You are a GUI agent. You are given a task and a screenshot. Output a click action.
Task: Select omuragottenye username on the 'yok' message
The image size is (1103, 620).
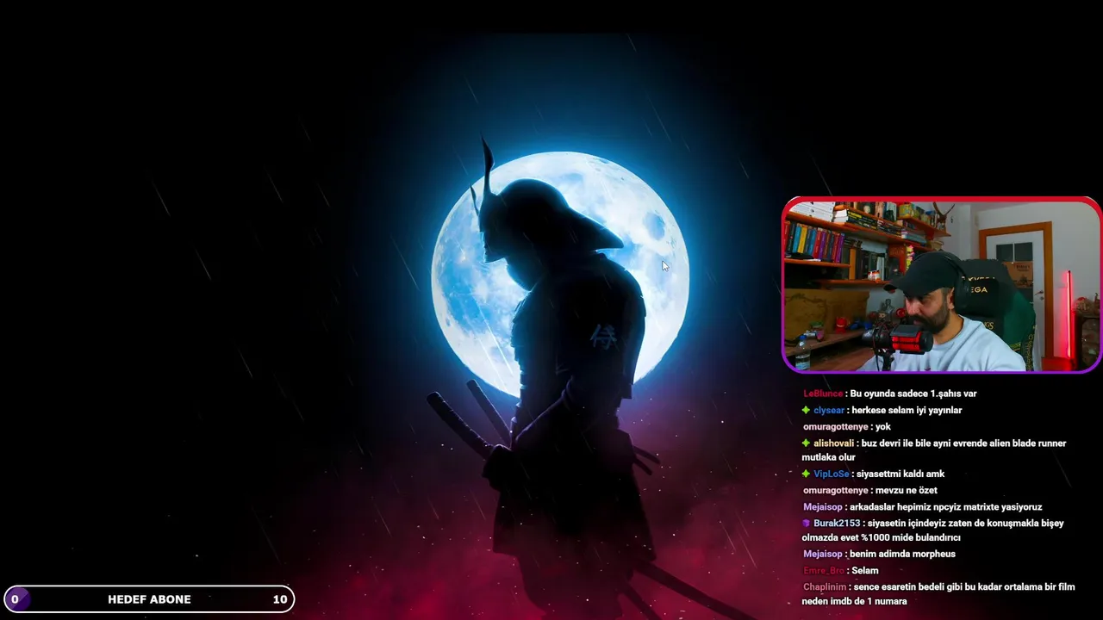pyautogui.click(x=835, y=426)
